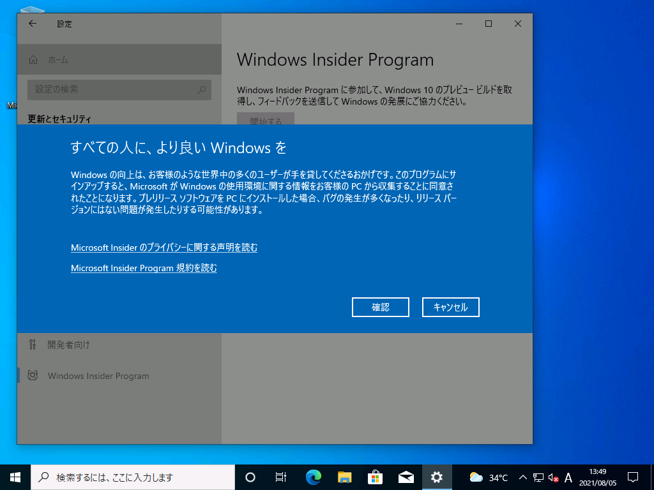
Task: Open the Action Center notifications icon
Action: (x=633, y=477)
